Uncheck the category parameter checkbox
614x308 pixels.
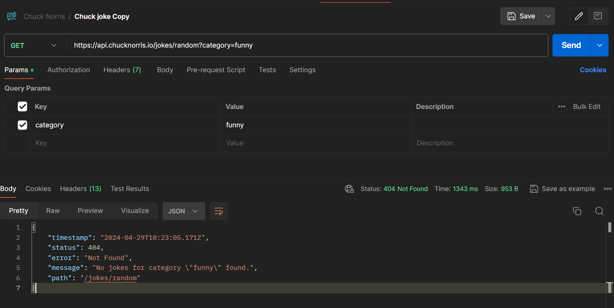pos(22,125)
